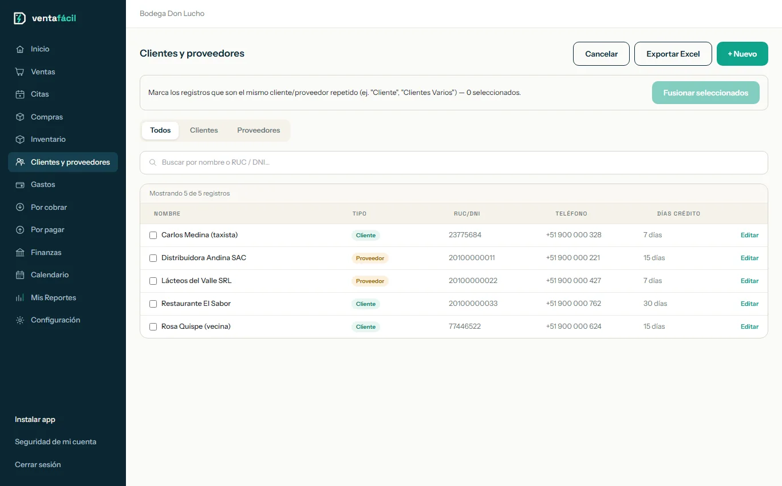Click the Por cobrar arrow icon
Screen dimensions: 782x486
pyautogui.click(x=20, y=208)
